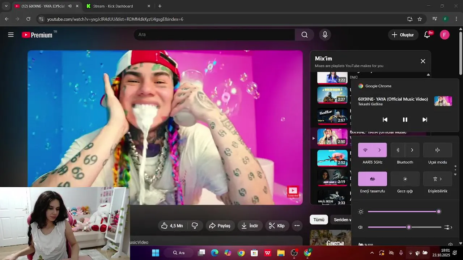Reload the YouTube page

tap(29, 19)
